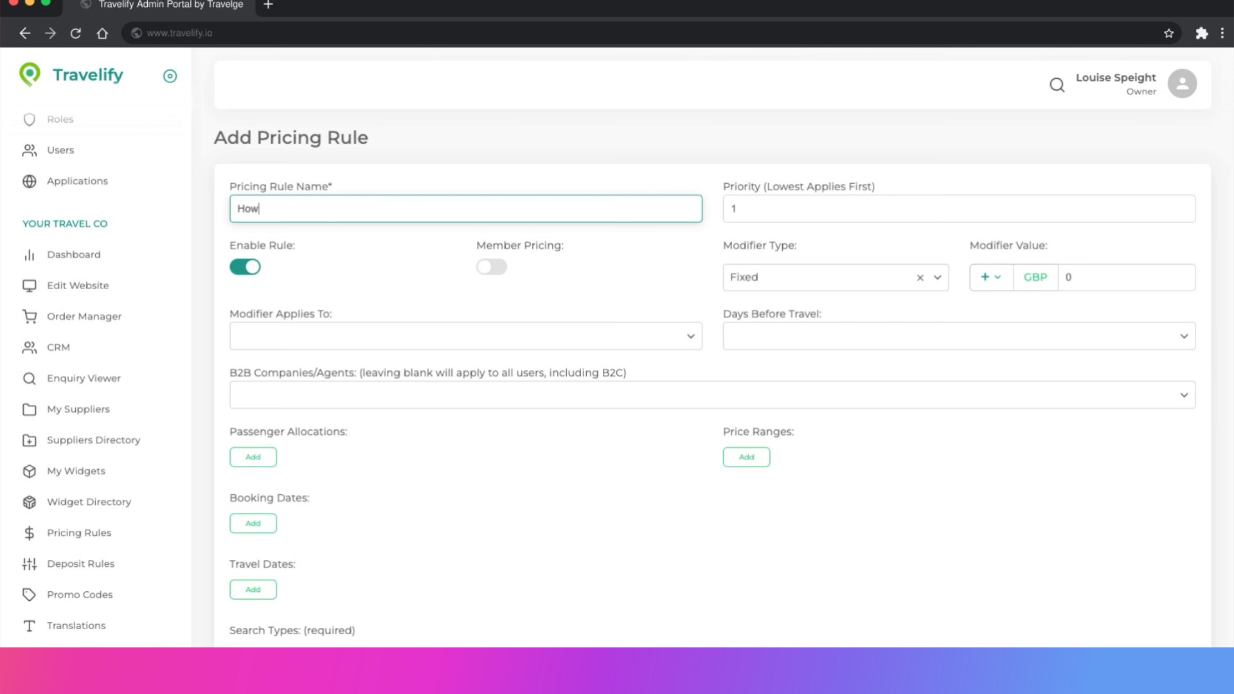This screenshot has height=694, width=1234.
Task: Open the plus sign modifier dropdown
Action: tap(990, 277)
